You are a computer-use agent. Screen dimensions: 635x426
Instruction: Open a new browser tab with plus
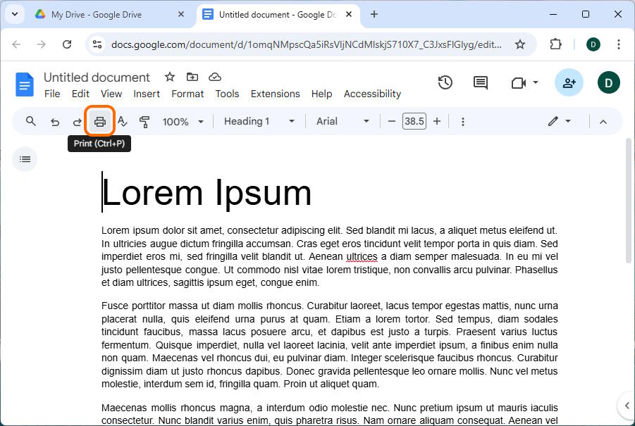click(x=374, y=14)
